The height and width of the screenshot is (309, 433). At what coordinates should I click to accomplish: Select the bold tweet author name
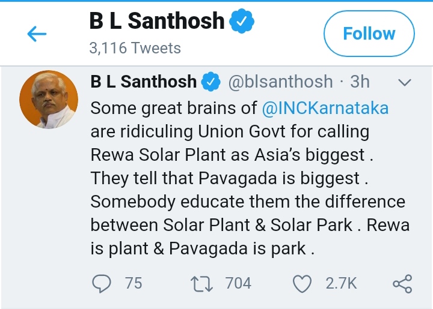pyautogui.click(x=143, y=81)
